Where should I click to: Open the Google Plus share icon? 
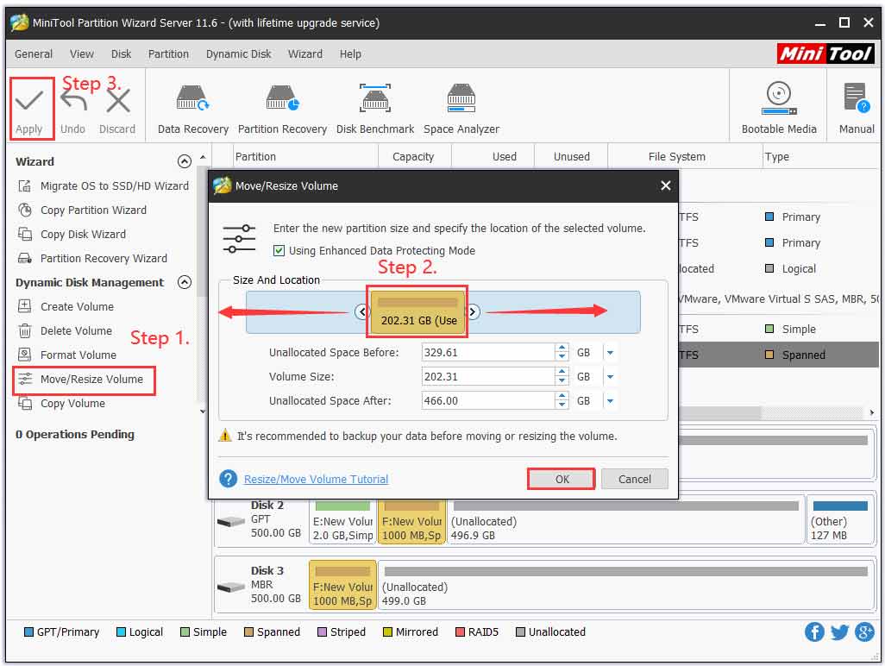coord(864,632)
